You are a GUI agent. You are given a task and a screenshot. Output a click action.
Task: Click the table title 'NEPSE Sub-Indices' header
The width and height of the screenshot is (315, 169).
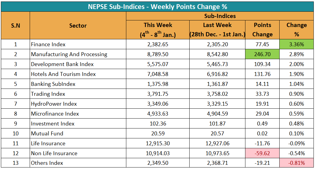click(x=157, y=7)
